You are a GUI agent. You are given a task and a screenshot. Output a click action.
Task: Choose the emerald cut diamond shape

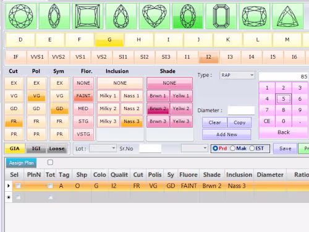tap(221, 16)
